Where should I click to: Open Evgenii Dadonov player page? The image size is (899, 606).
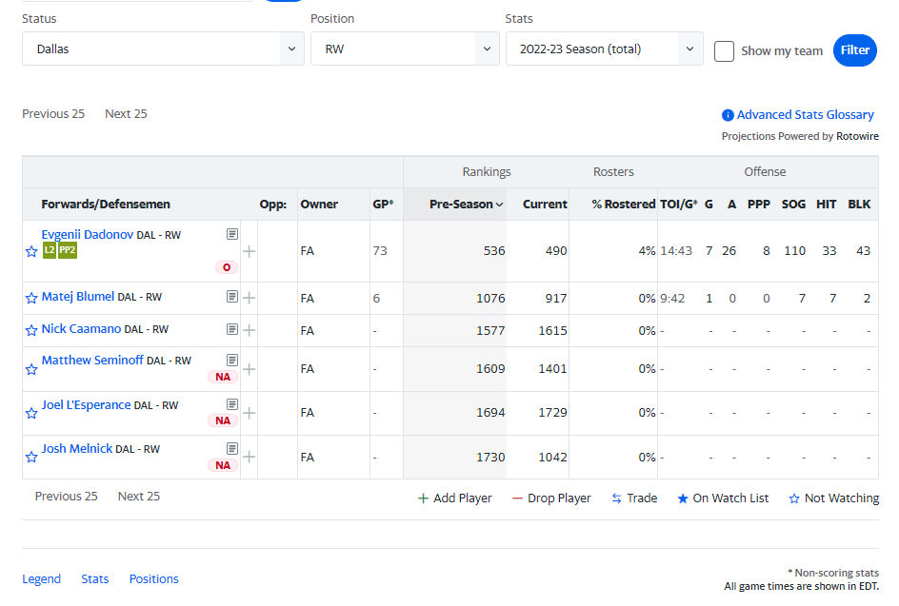pyautogui.click(x=88, y=234)
